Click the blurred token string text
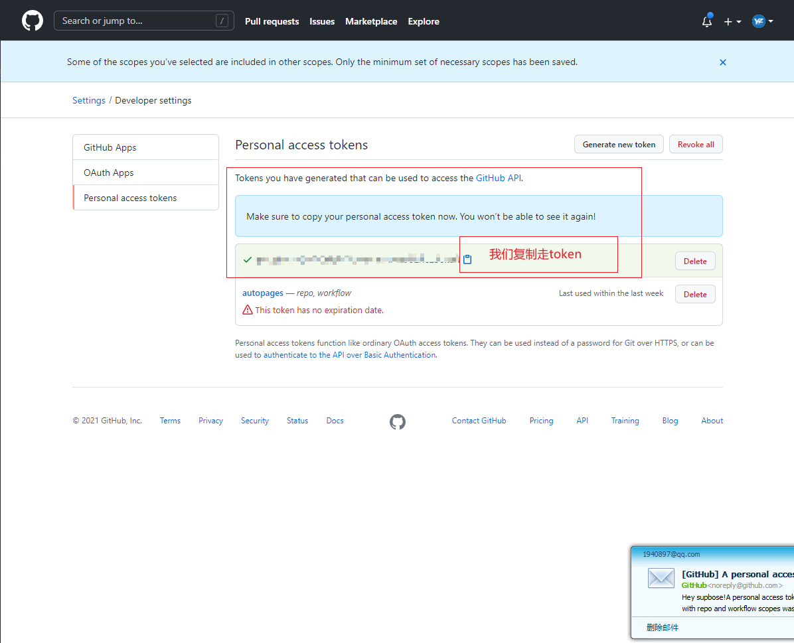Viewport: 794px width, 643px height. [358, 259]
